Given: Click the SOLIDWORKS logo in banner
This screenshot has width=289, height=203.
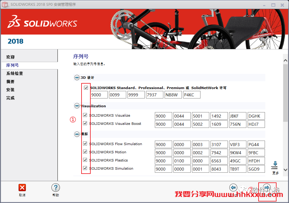Looking at the screenshot, I should click(x=42, y=22).
